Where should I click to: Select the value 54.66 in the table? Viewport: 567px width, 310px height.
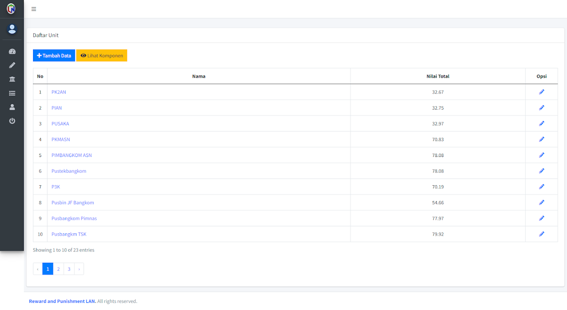point(438,202)
